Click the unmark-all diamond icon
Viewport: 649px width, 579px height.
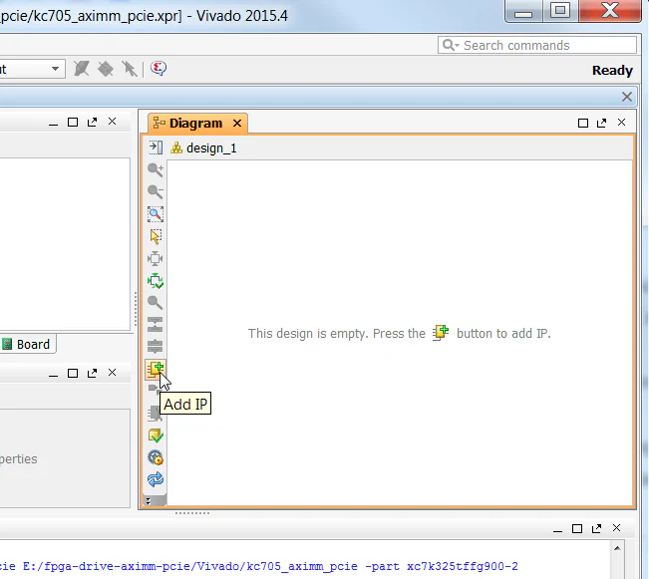click(x=106, y=69)
